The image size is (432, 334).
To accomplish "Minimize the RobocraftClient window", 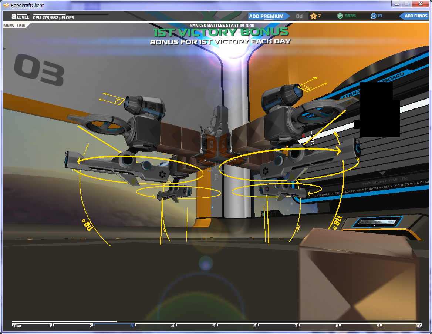I will [x=397, y=4].
